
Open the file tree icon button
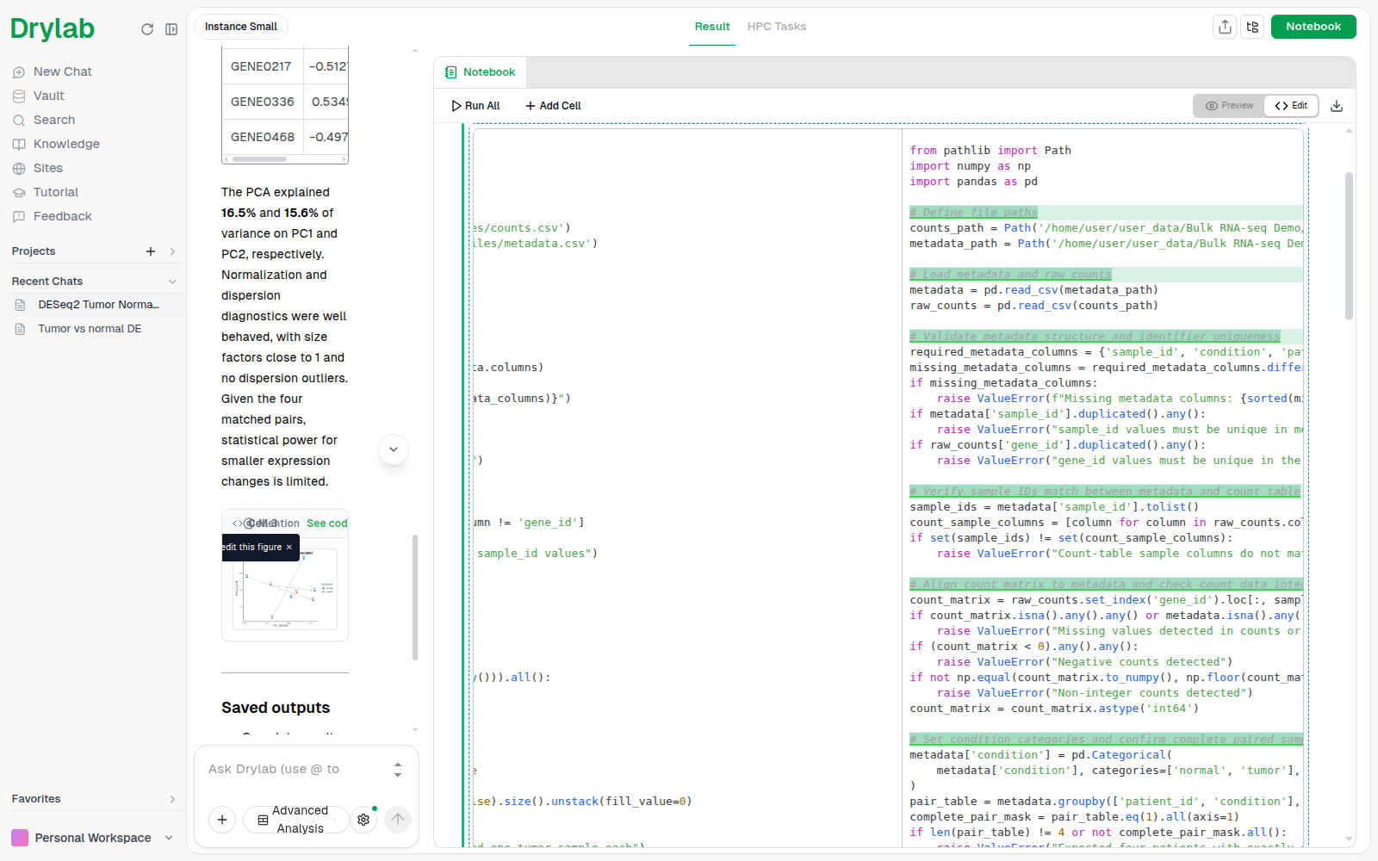[x=1252, y=27]
